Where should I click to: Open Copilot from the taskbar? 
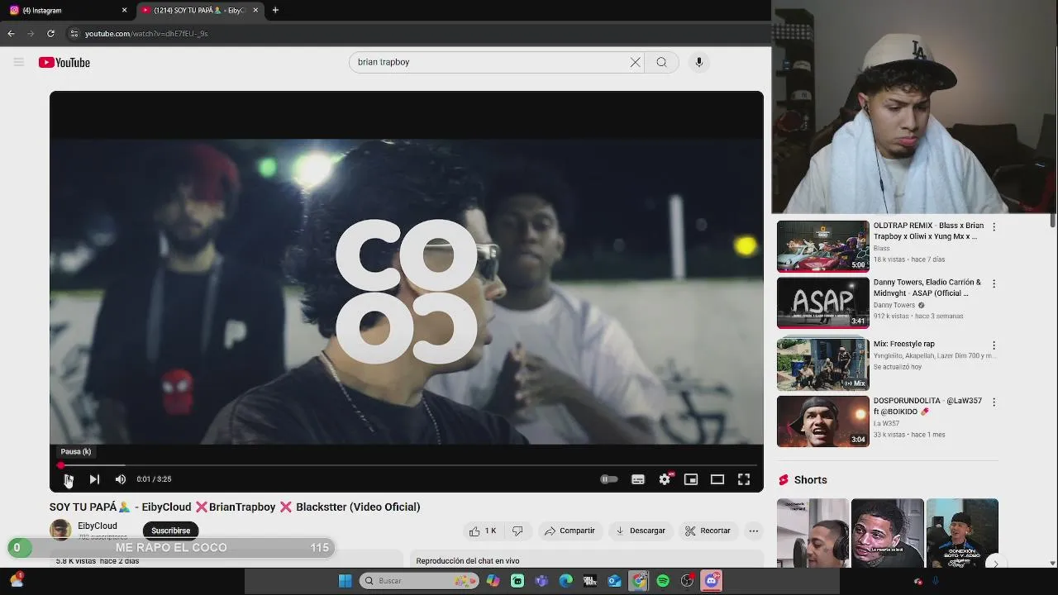tap(493, 581)
